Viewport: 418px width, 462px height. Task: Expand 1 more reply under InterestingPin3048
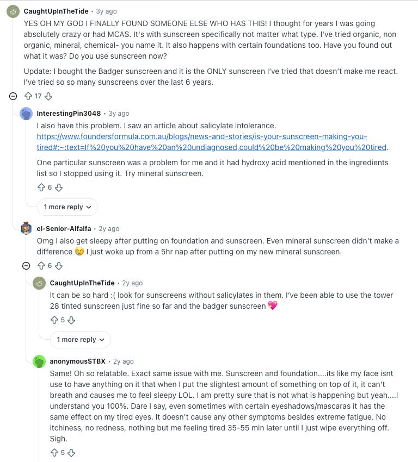[67, 207]
